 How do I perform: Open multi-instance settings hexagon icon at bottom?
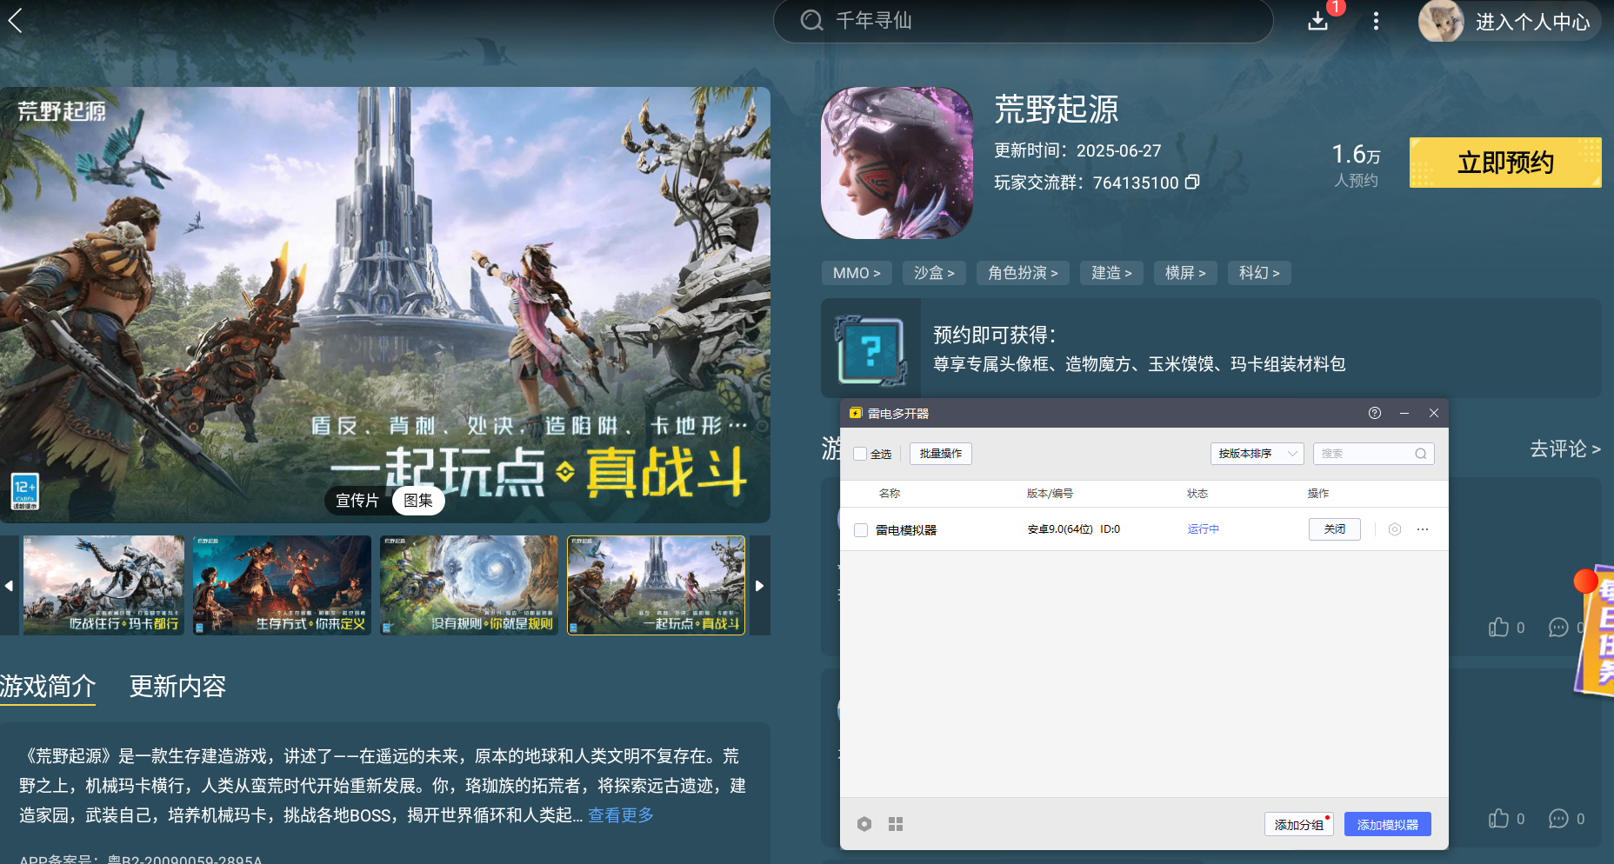pyautogui.click(x=864, y=824)
